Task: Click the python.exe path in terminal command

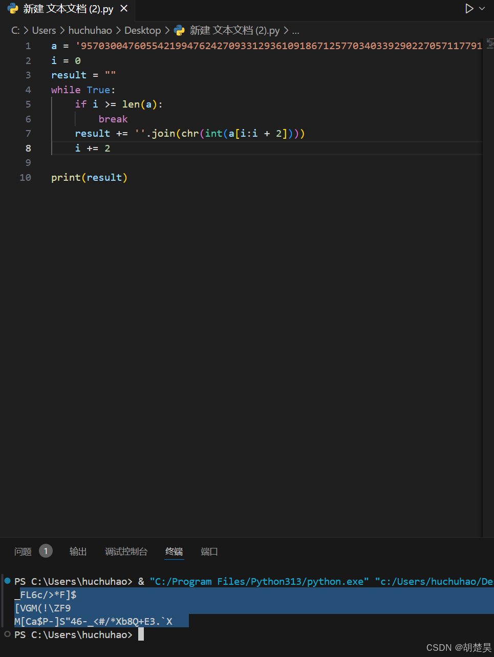Action: (x=259, y=581)
